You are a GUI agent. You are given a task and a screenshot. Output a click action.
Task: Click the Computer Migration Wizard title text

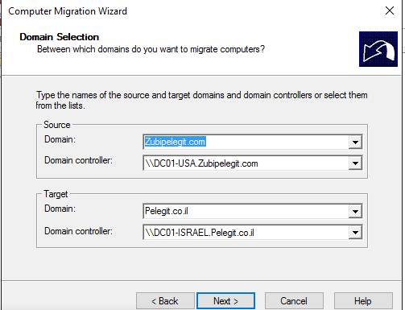point(68,11)
